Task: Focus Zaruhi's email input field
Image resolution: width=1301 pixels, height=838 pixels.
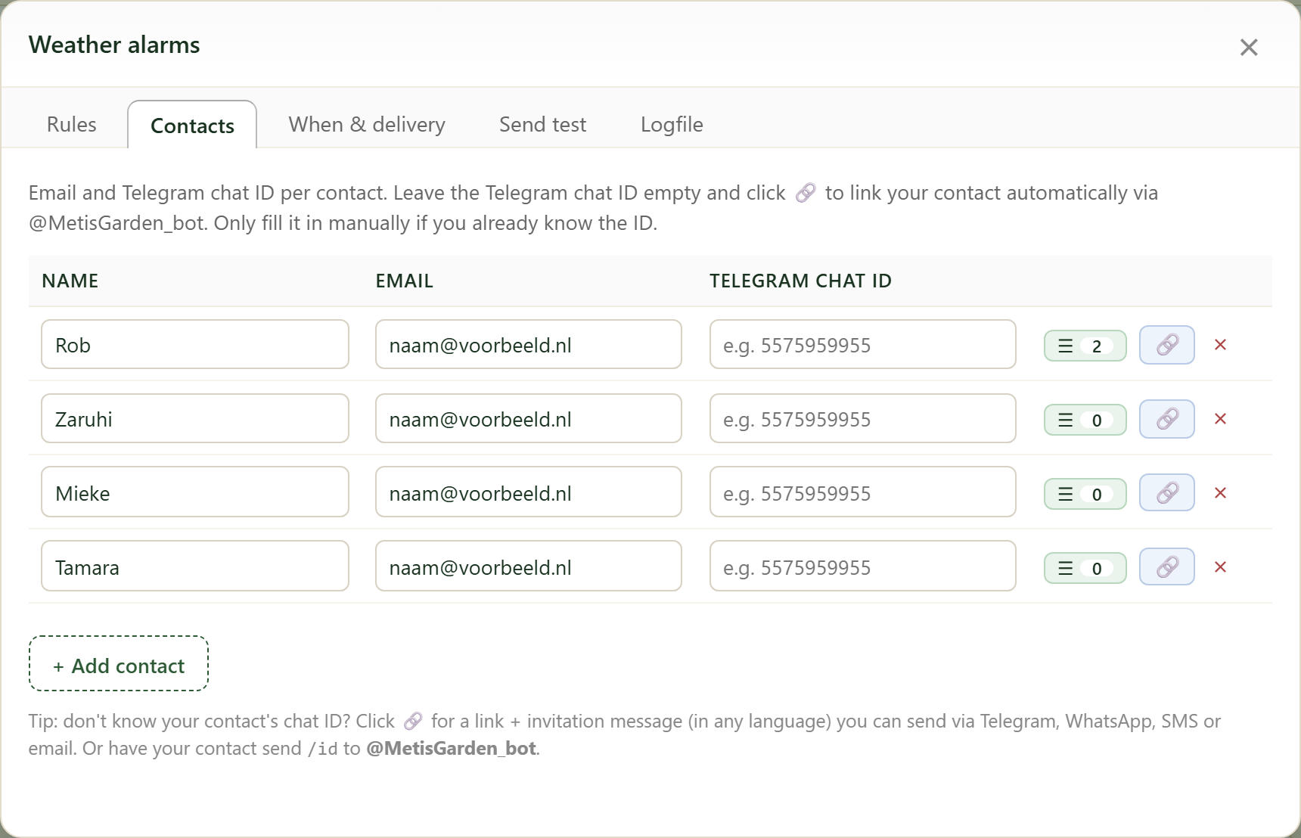Action: click(x=529, y=418)
